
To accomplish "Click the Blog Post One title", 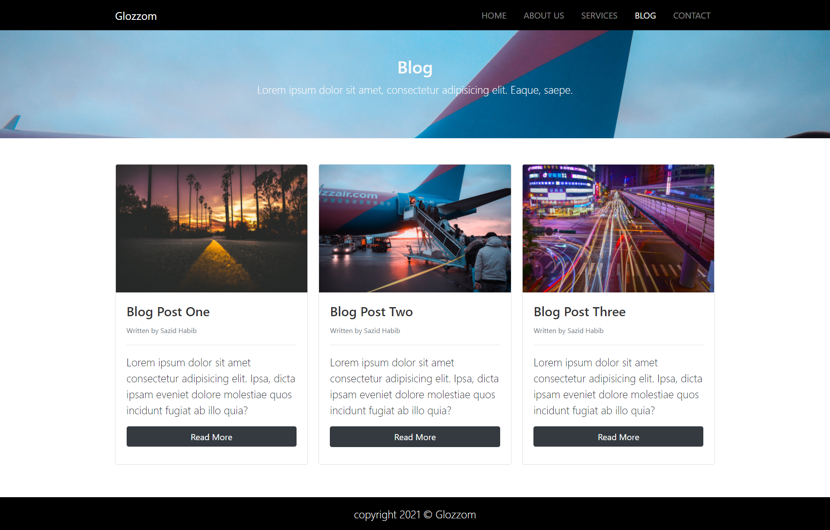I will click(168, 312).
